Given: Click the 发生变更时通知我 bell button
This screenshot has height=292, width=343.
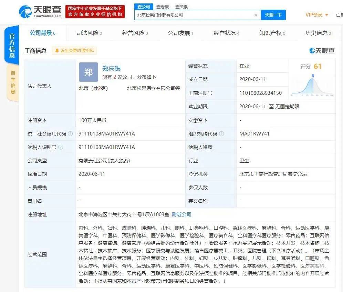Looking at the screenshot, I should click(74, 51).
